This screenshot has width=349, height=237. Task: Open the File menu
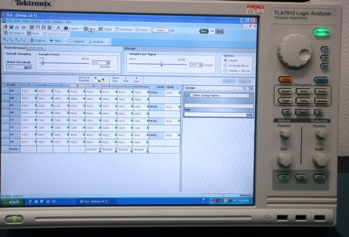(10, 21)
